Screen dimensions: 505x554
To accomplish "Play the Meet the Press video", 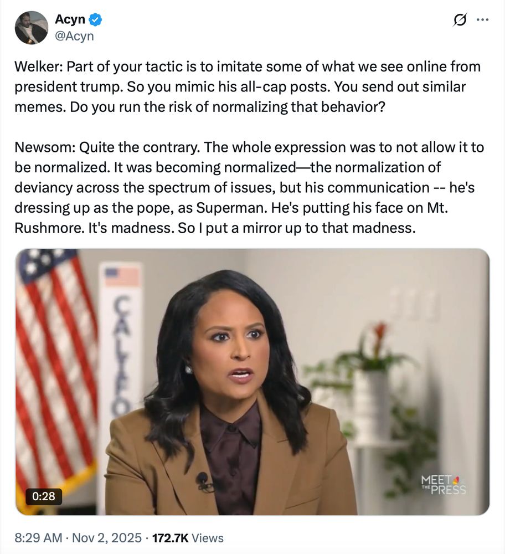I will click(252, 382).
